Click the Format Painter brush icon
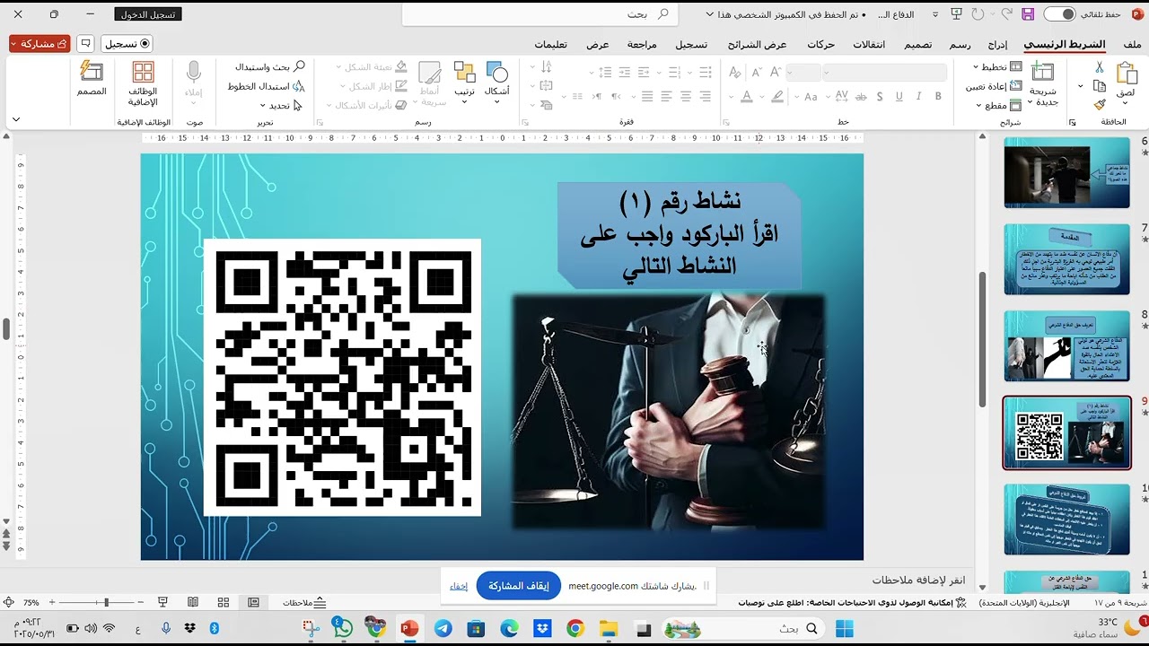 (1099, 105)
